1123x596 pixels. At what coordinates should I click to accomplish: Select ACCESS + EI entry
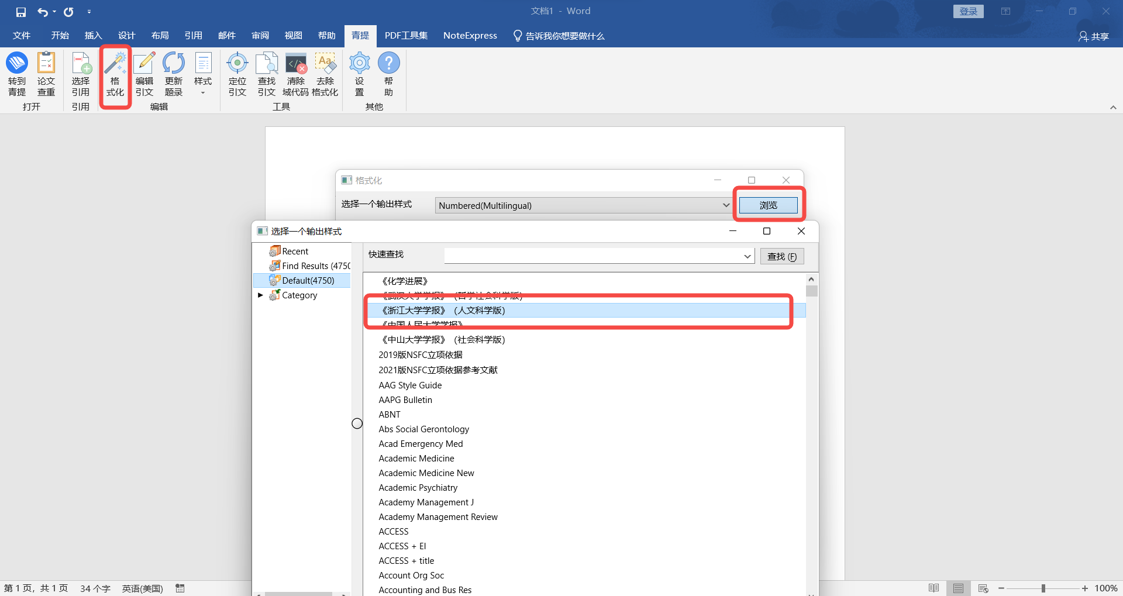(402, 546)
